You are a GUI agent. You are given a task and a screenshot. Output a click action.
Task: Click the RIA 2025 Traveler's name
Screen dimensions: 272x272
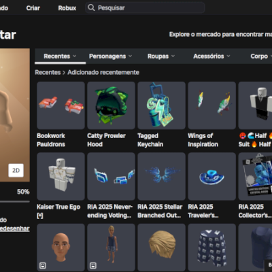tap(203, 211)
